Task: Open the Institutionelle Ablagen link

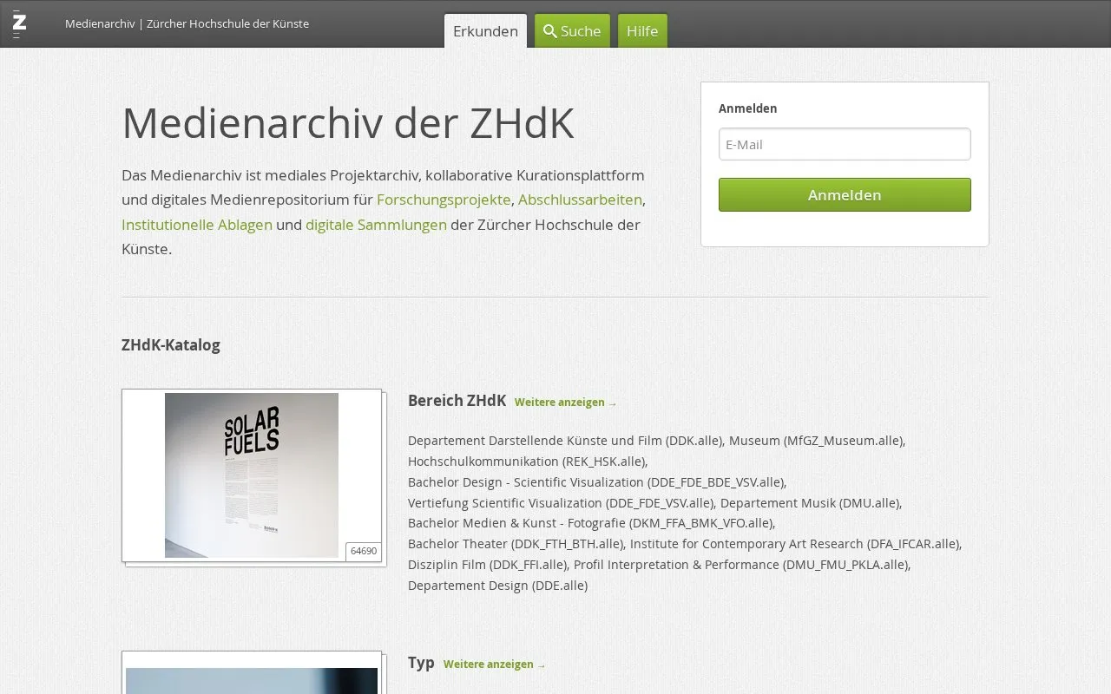Action: click(x=197, y=225)
